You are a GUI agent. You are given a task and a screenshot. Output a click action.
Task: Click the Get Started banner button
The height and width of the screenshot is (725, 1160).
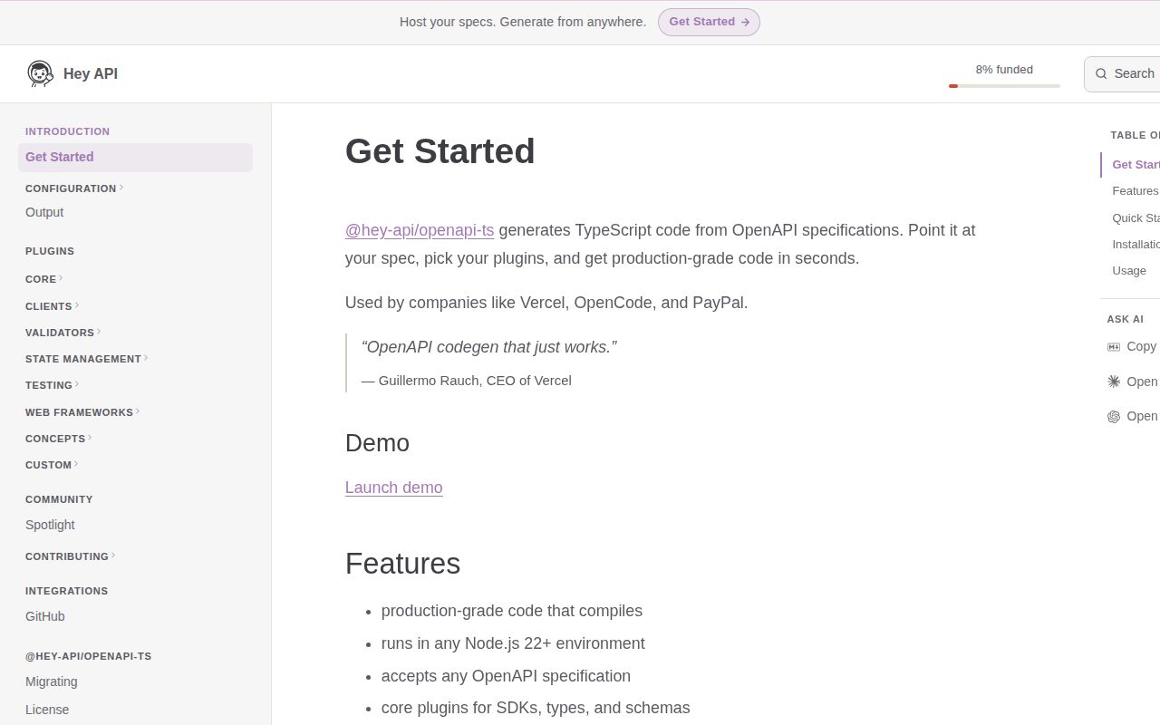709,22
